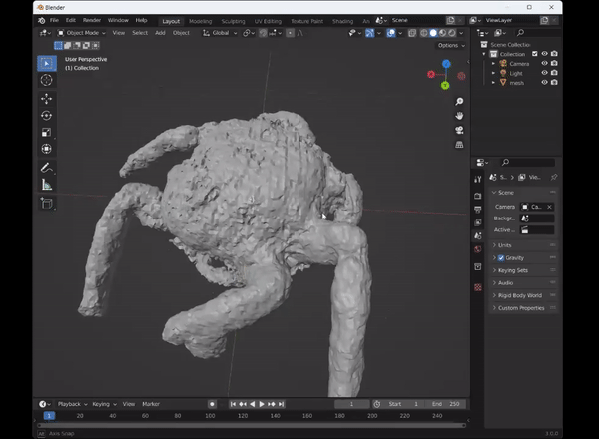Toggle visibility of the mesh object
The image size is (599, 439).
pyautogui.click(x=544, y=83)
